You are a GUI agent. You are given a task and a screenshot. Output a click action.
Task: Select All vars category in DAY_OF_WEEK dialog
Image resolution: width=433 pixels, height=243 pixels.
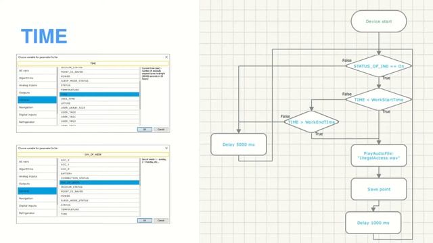click(x=37, y=162)
